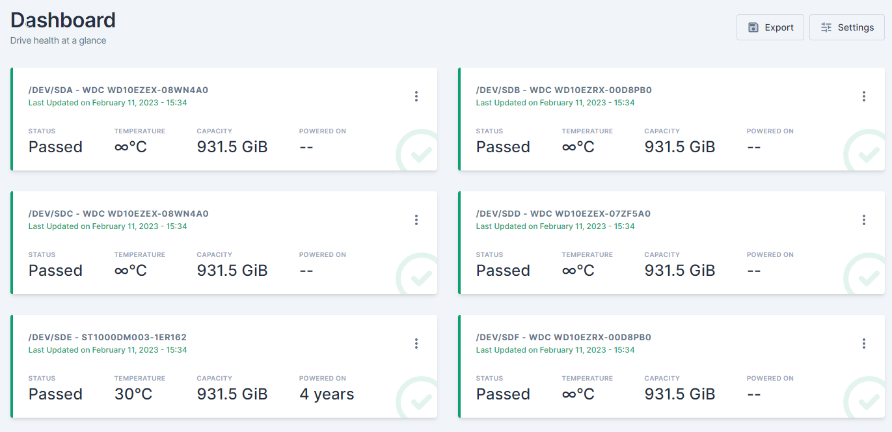
Task: Open the three-dot menu on /DEV/SDD card
Action: pyautogui.click(x=864, y=219)
